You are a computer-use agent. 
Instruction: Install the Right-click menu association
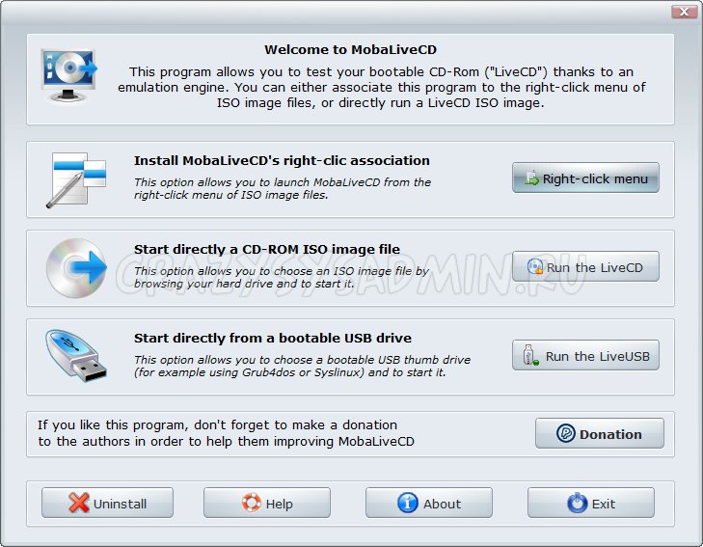585,178
